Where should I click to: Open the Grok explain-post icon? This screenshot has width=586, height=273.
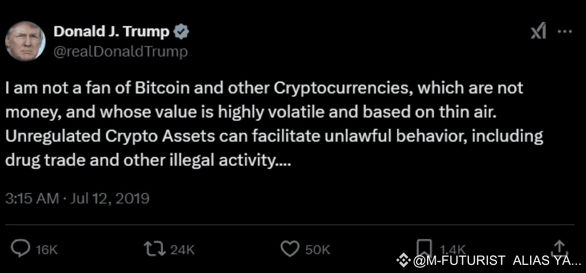538,32
